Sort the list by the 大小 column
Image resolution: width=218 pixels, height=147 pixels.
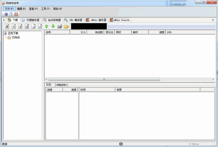pos(78,32)
